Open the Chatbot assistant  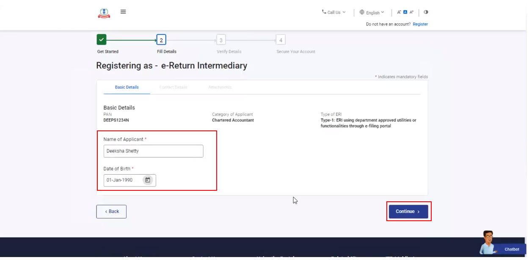coord(504,245)
